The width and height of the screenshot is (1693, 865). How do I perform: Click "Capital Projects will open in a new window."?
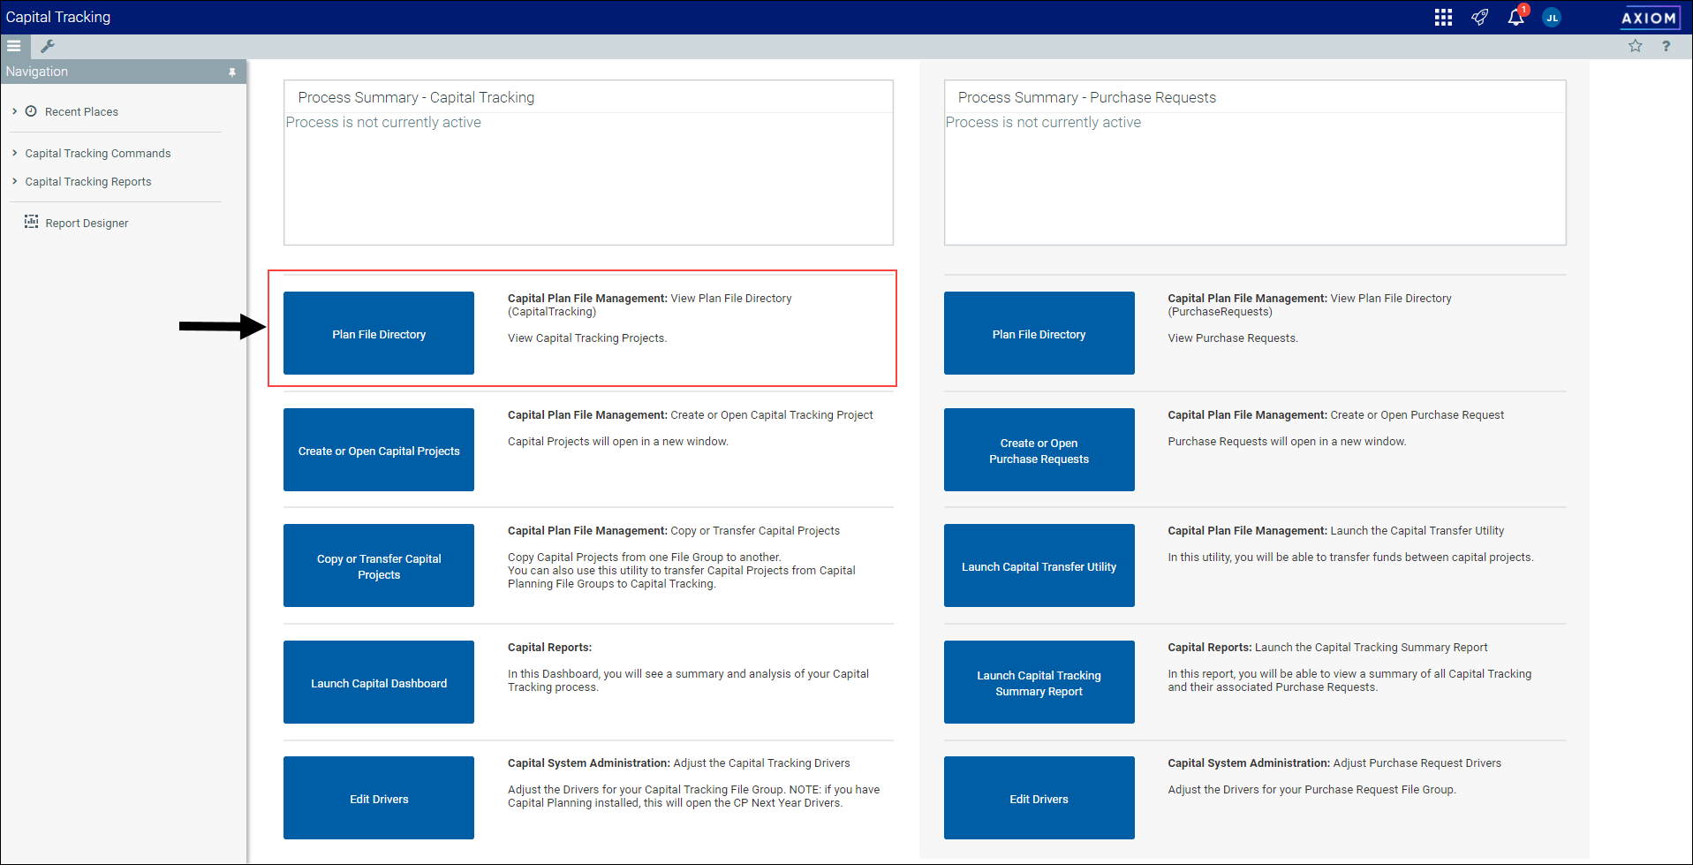(618, 442)
